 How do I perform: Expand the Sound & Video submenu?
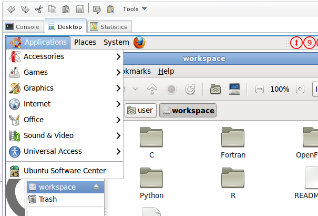[64, 135]
